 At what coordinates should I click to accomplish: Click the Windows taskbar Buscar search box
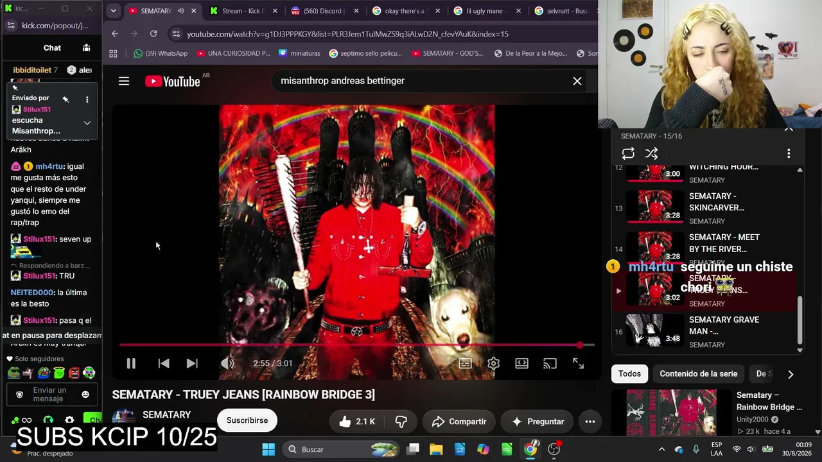coord(342,449)
